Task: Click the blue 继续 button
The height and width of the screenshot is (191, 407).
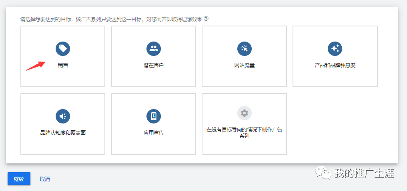Action: coord(19,179)
